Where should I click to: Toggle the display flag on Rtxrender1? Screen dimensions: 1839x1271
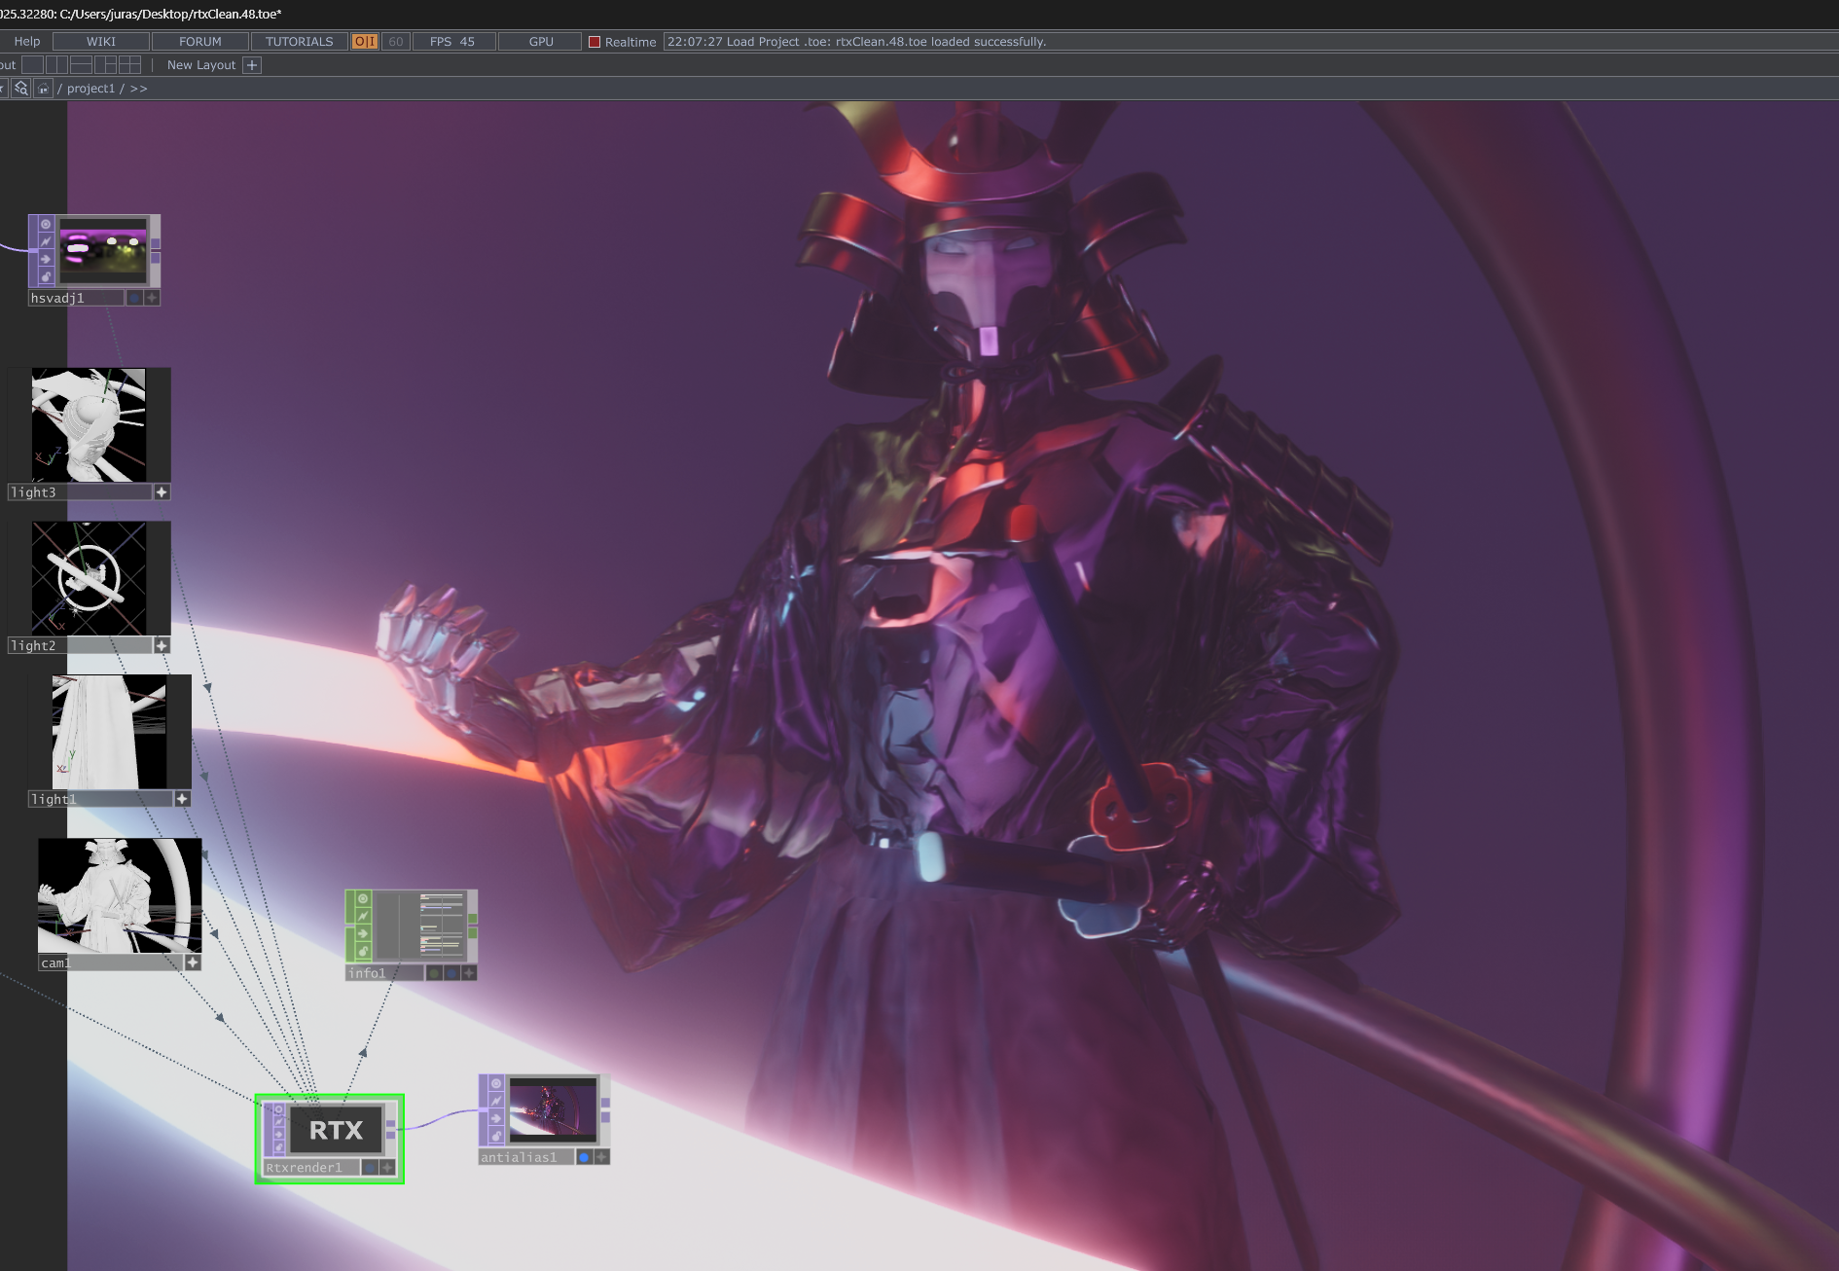pos(370,1168)
